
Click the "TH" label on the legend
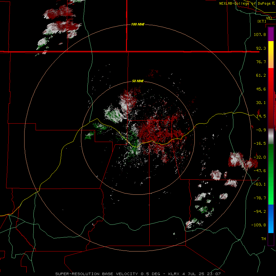tap(263, 239)
